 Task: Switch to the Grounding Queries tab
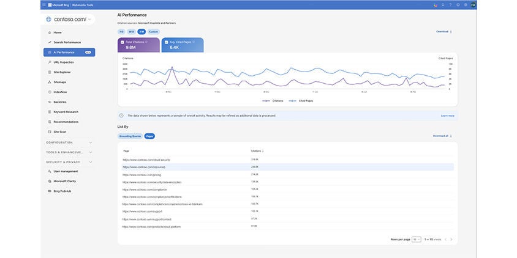130,136
